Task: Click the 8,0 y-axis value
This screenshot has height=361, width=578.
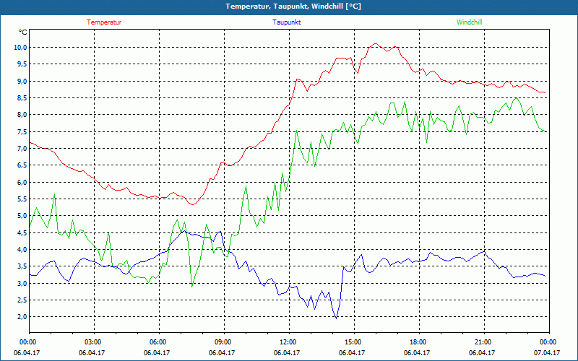Action: point(22,115)
